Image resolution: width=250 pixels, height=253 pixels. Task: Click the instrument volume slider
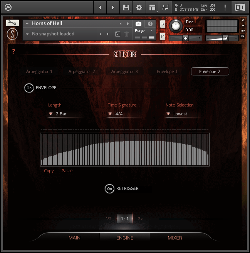pyautogui.click(x=222, y=38)
